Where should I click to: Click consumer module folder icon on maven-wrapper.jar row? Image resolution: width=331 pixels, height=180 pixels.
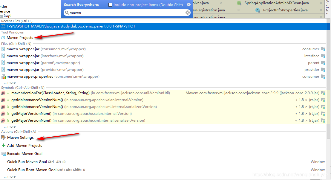pos(323,49)
